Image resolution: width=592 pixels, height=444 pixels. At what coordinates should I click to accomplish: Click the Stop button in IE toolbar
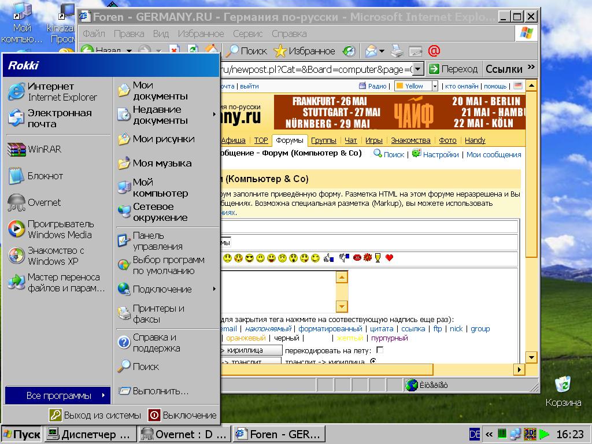coord(174,50)
